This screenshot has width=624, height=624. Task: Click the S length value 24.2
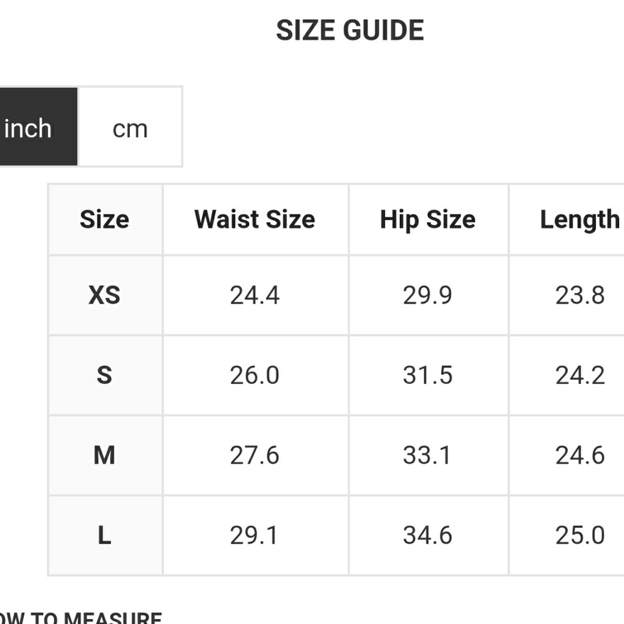tap(580, 375)
